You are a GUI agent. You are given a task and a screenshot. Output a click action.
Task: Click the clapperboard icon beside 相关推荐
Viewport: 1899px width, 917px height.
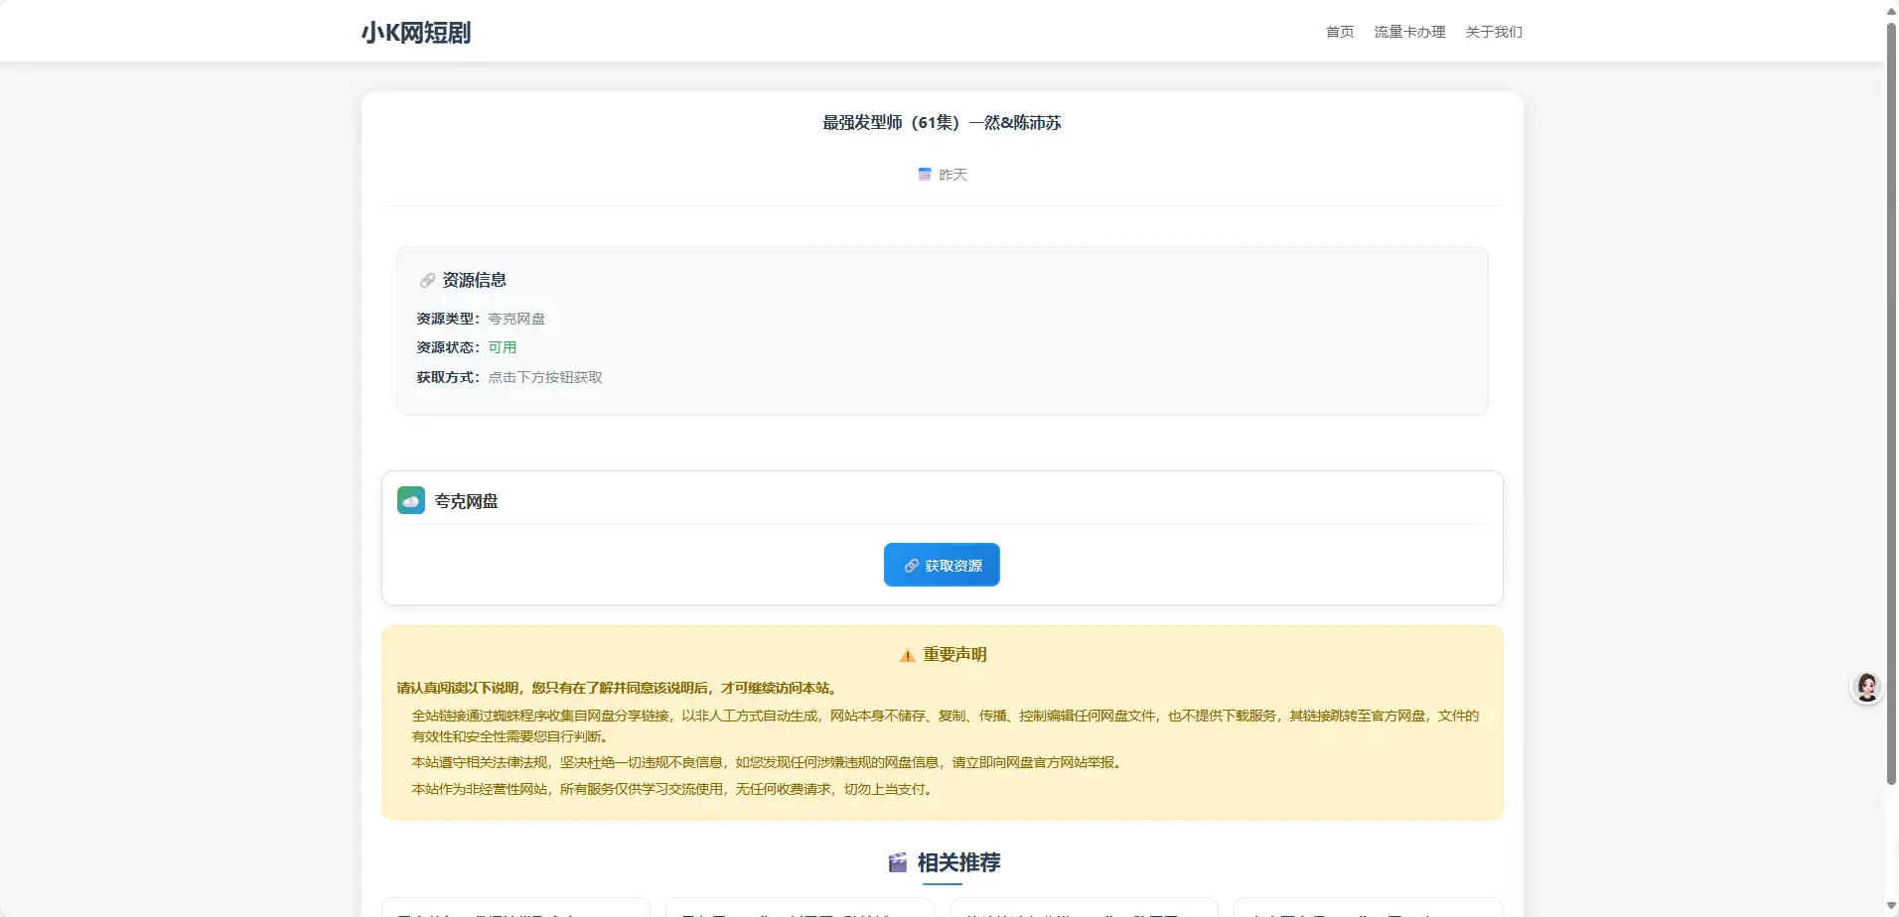pyautogui.click(x=897, y=862)
